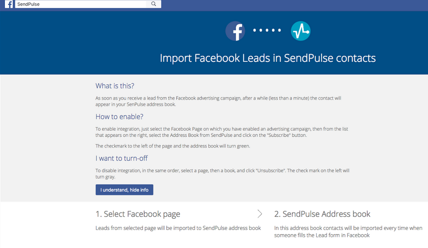The width and height of the screenshot is (428, 248).
Task: Click the search magnifier icon
Action: (154, 4)
